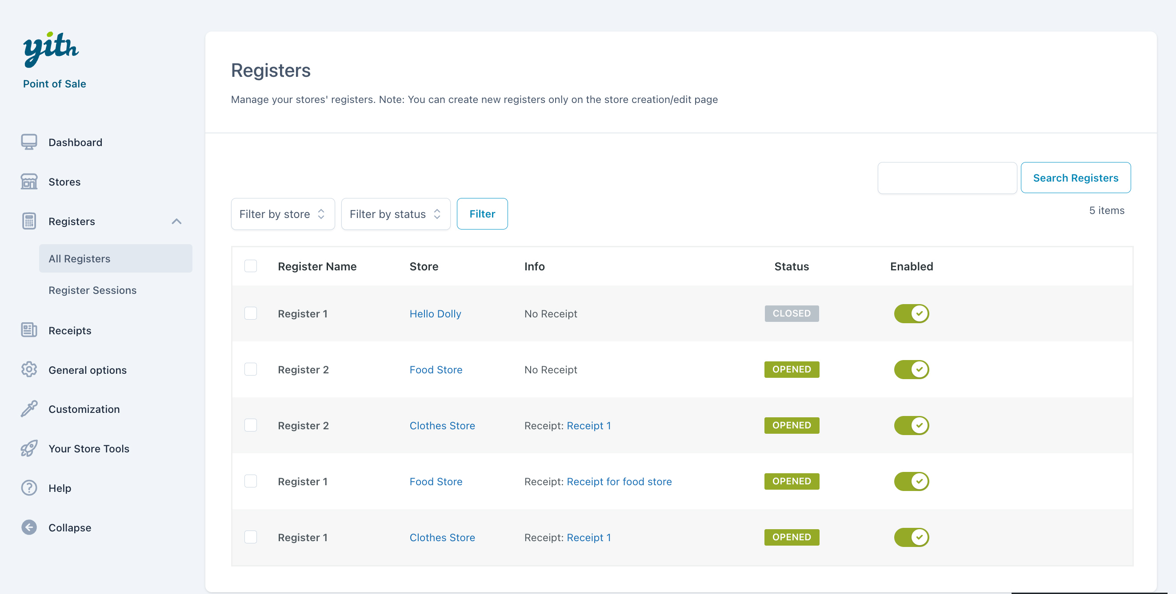Open the Filter by store dropdown
Image resolution: width=1176 pixels, height=594 pixels.
tap(283, 214)
